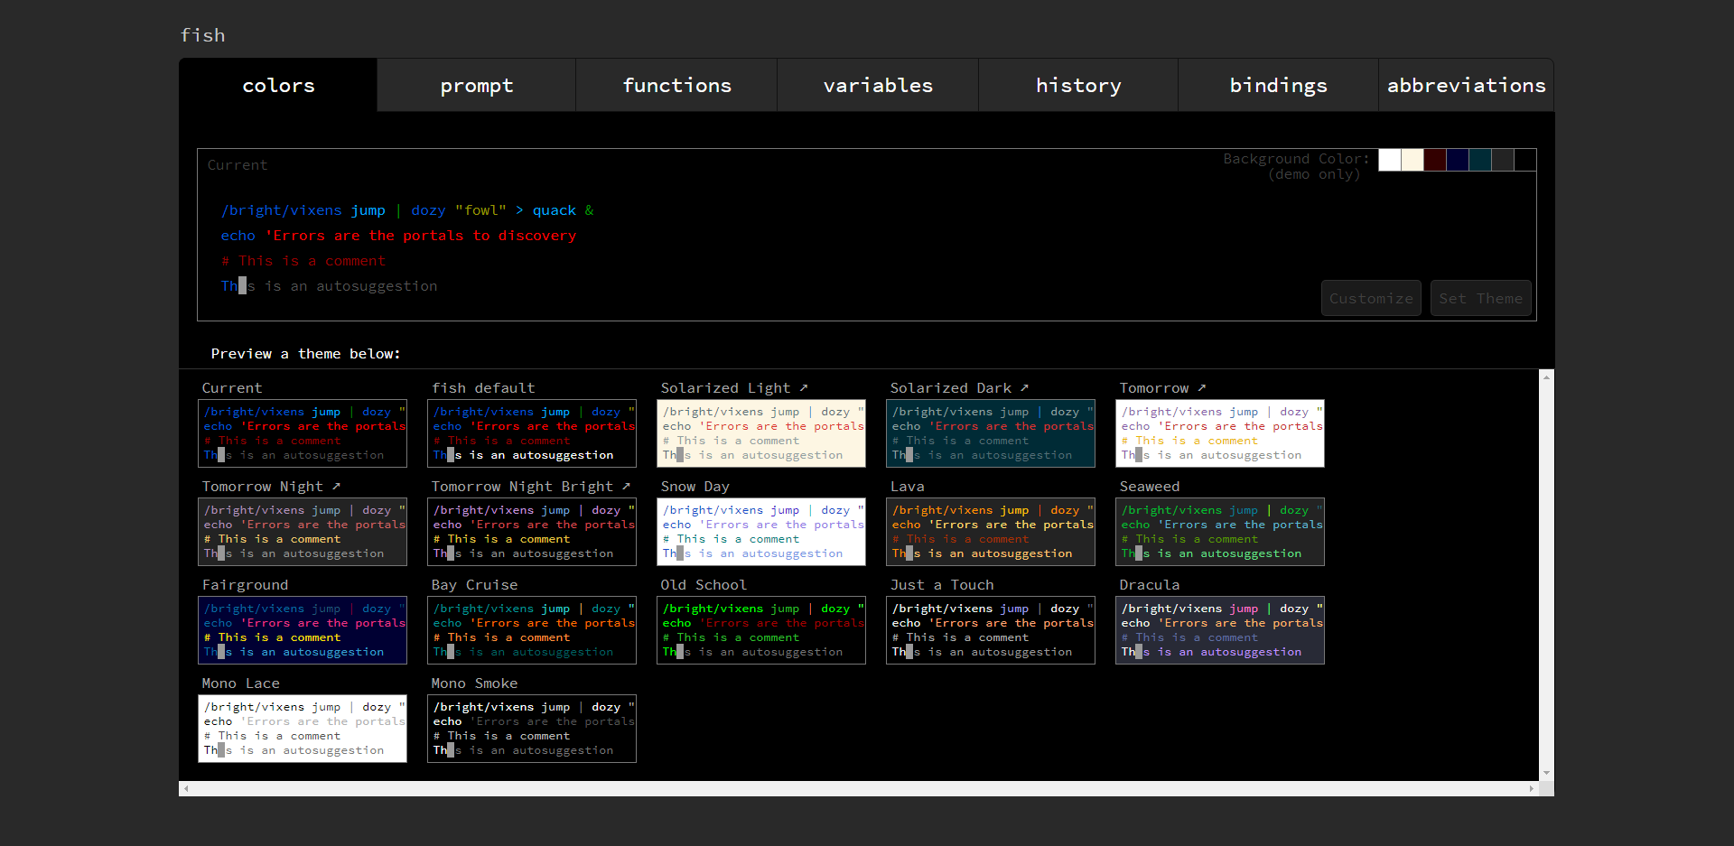Open Solarized Dark external link arrow
This screenshot has height=846, width=1734.
pyautogui.click(x=1024, y=387)
